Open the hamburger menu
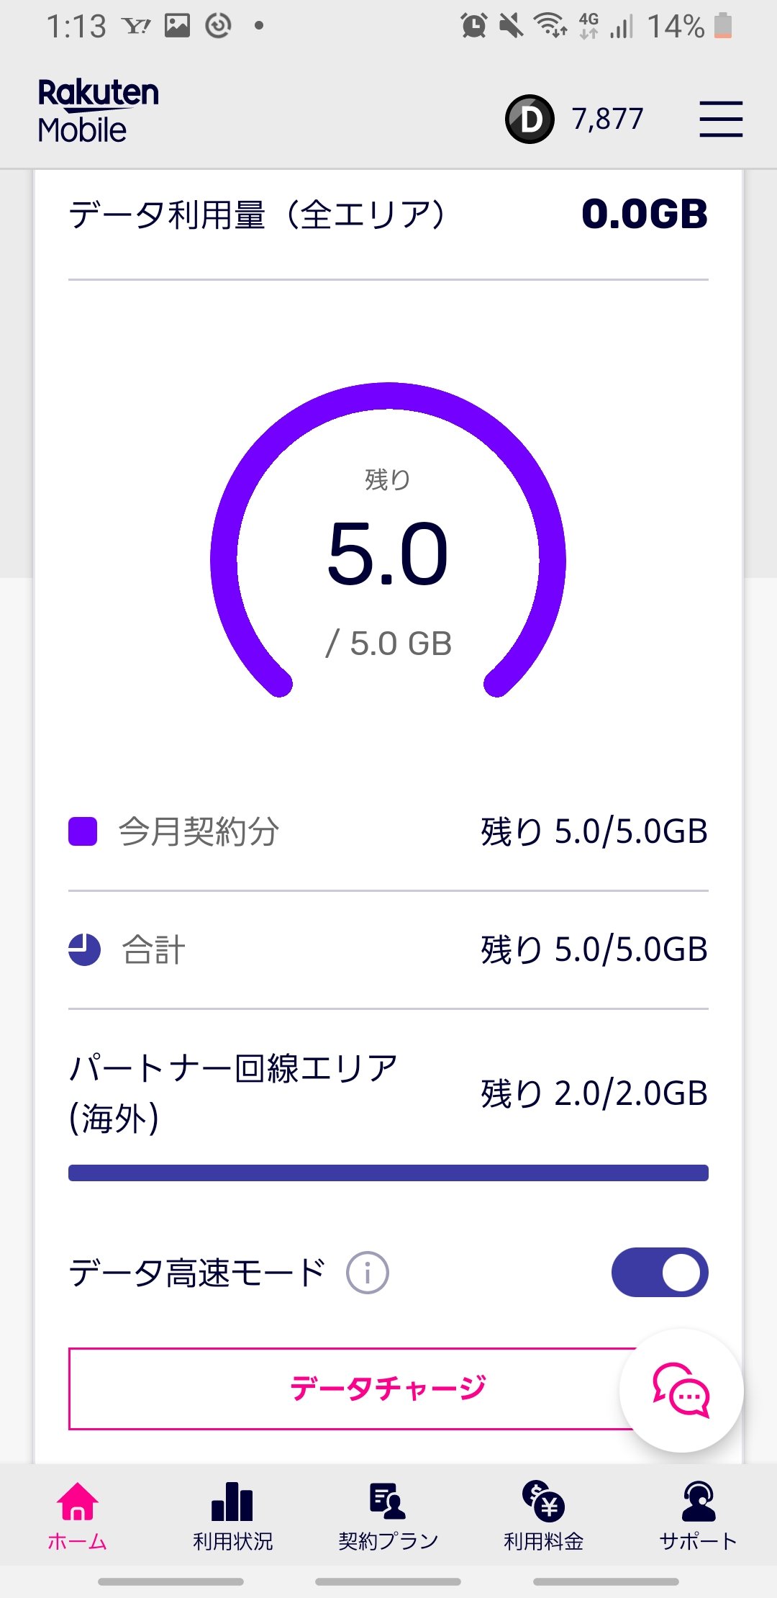The width and height of the screenshot is (777, 1598). pyautogui.click(x=721, y=119)
